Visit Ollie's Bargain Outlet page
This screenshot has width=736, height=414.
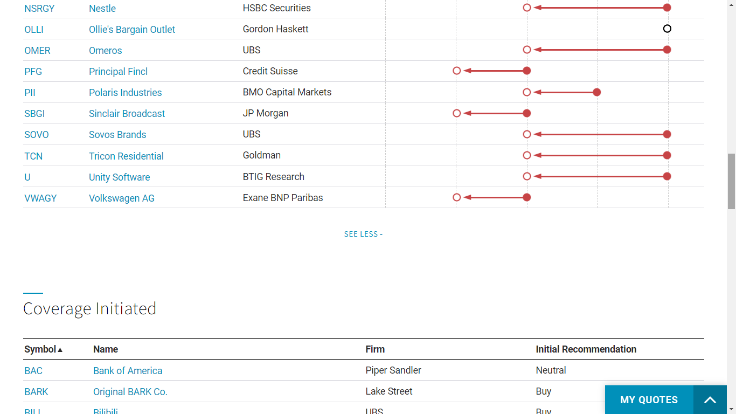tap(132, 30)
